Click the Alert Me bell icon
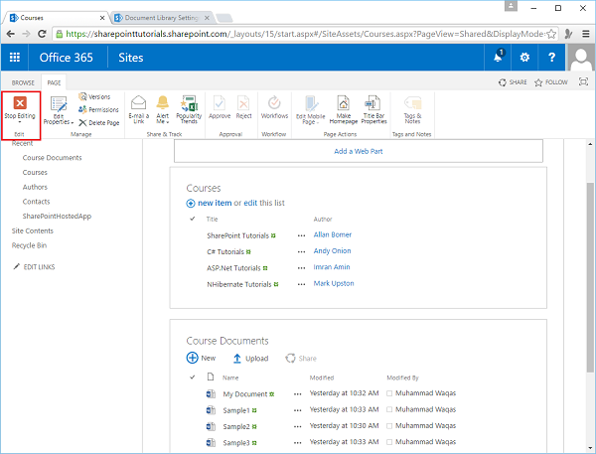This screenshot has height=454, width=596. 162,102
